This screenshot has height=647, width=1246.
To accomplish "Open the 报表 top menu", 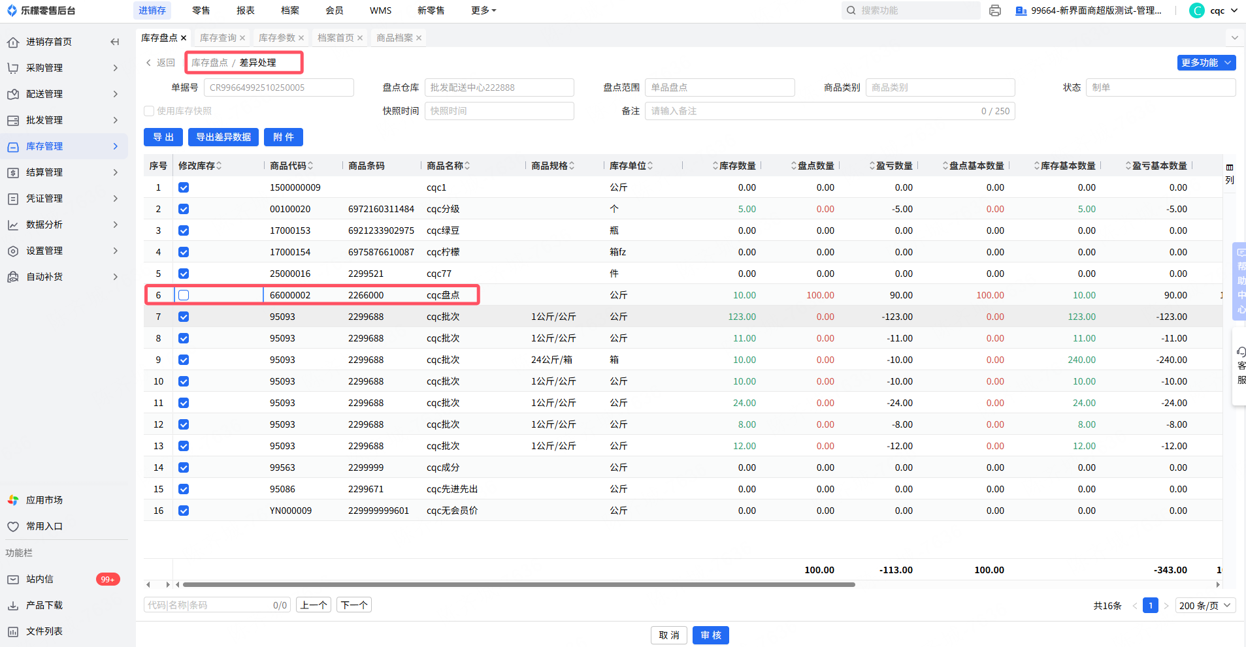I will tap(246, 10).
